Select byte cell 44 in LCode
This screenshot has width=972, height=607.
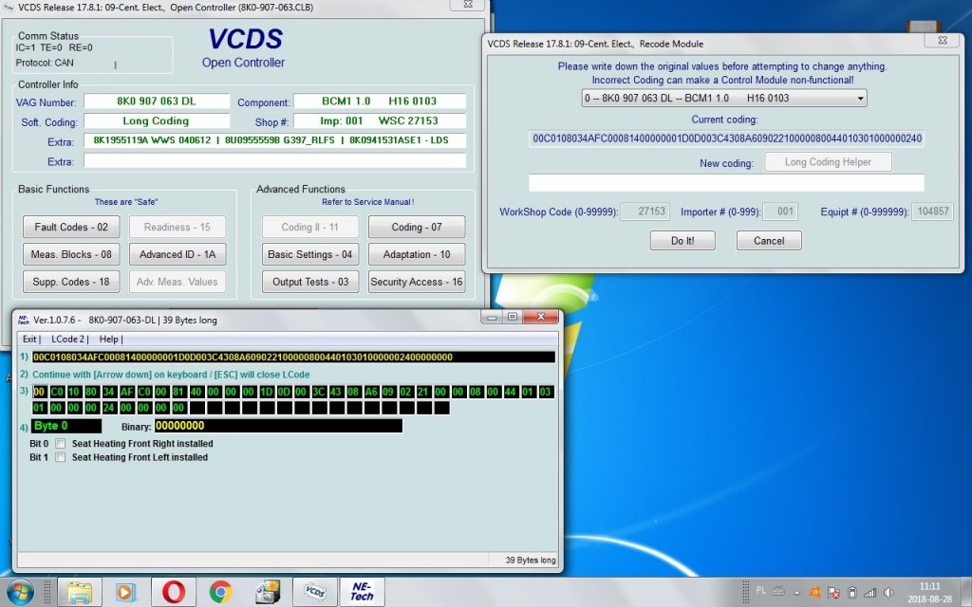pos(511,392)
